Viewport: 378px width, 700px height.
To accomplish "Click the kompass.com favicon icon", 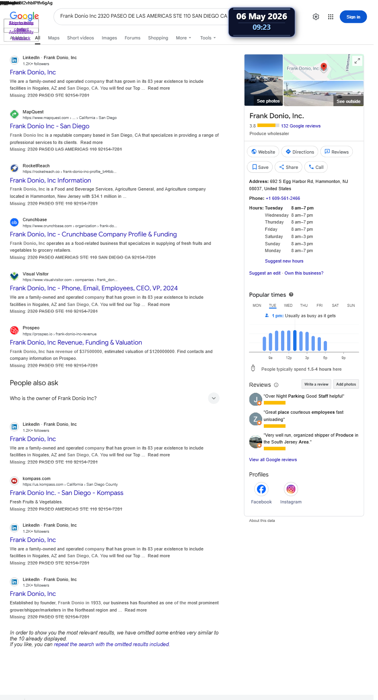I will coord(14,481).
